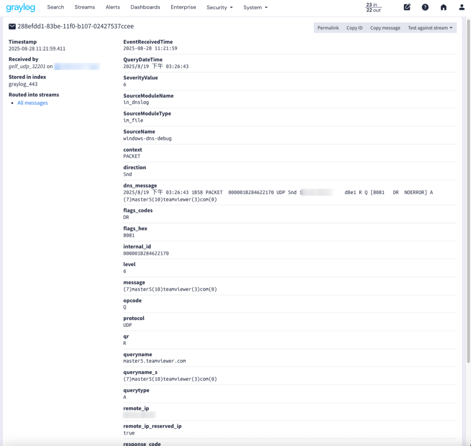Click the flags_codes value DR
This screenshot has height=446, width=471.
tap(126, 217)
